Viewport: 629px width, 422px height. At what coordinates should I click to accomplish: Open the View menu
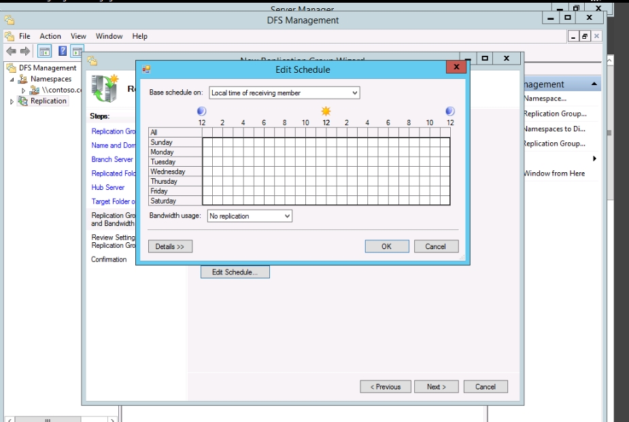[x=78, y=36]
